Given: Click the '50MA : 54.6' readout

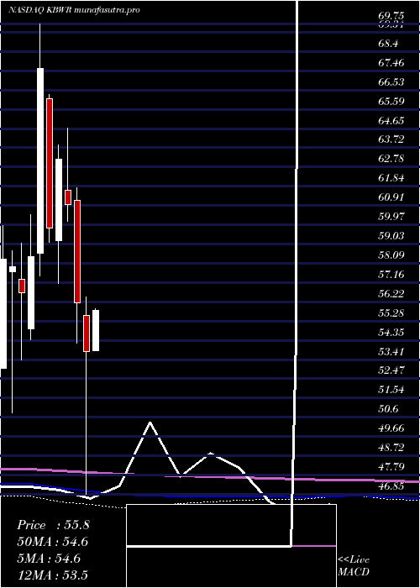Looking at the screenshot, I should coord(53,542).
